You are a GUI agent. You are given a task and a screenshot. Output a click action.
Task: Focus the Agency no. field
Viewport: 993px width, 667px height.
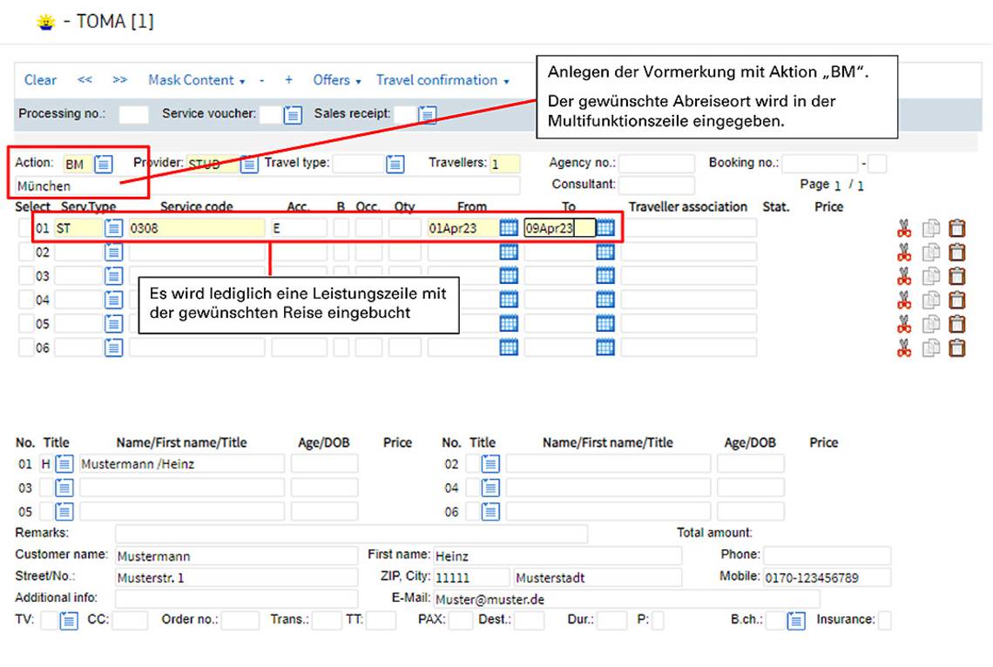pos(657,164)
